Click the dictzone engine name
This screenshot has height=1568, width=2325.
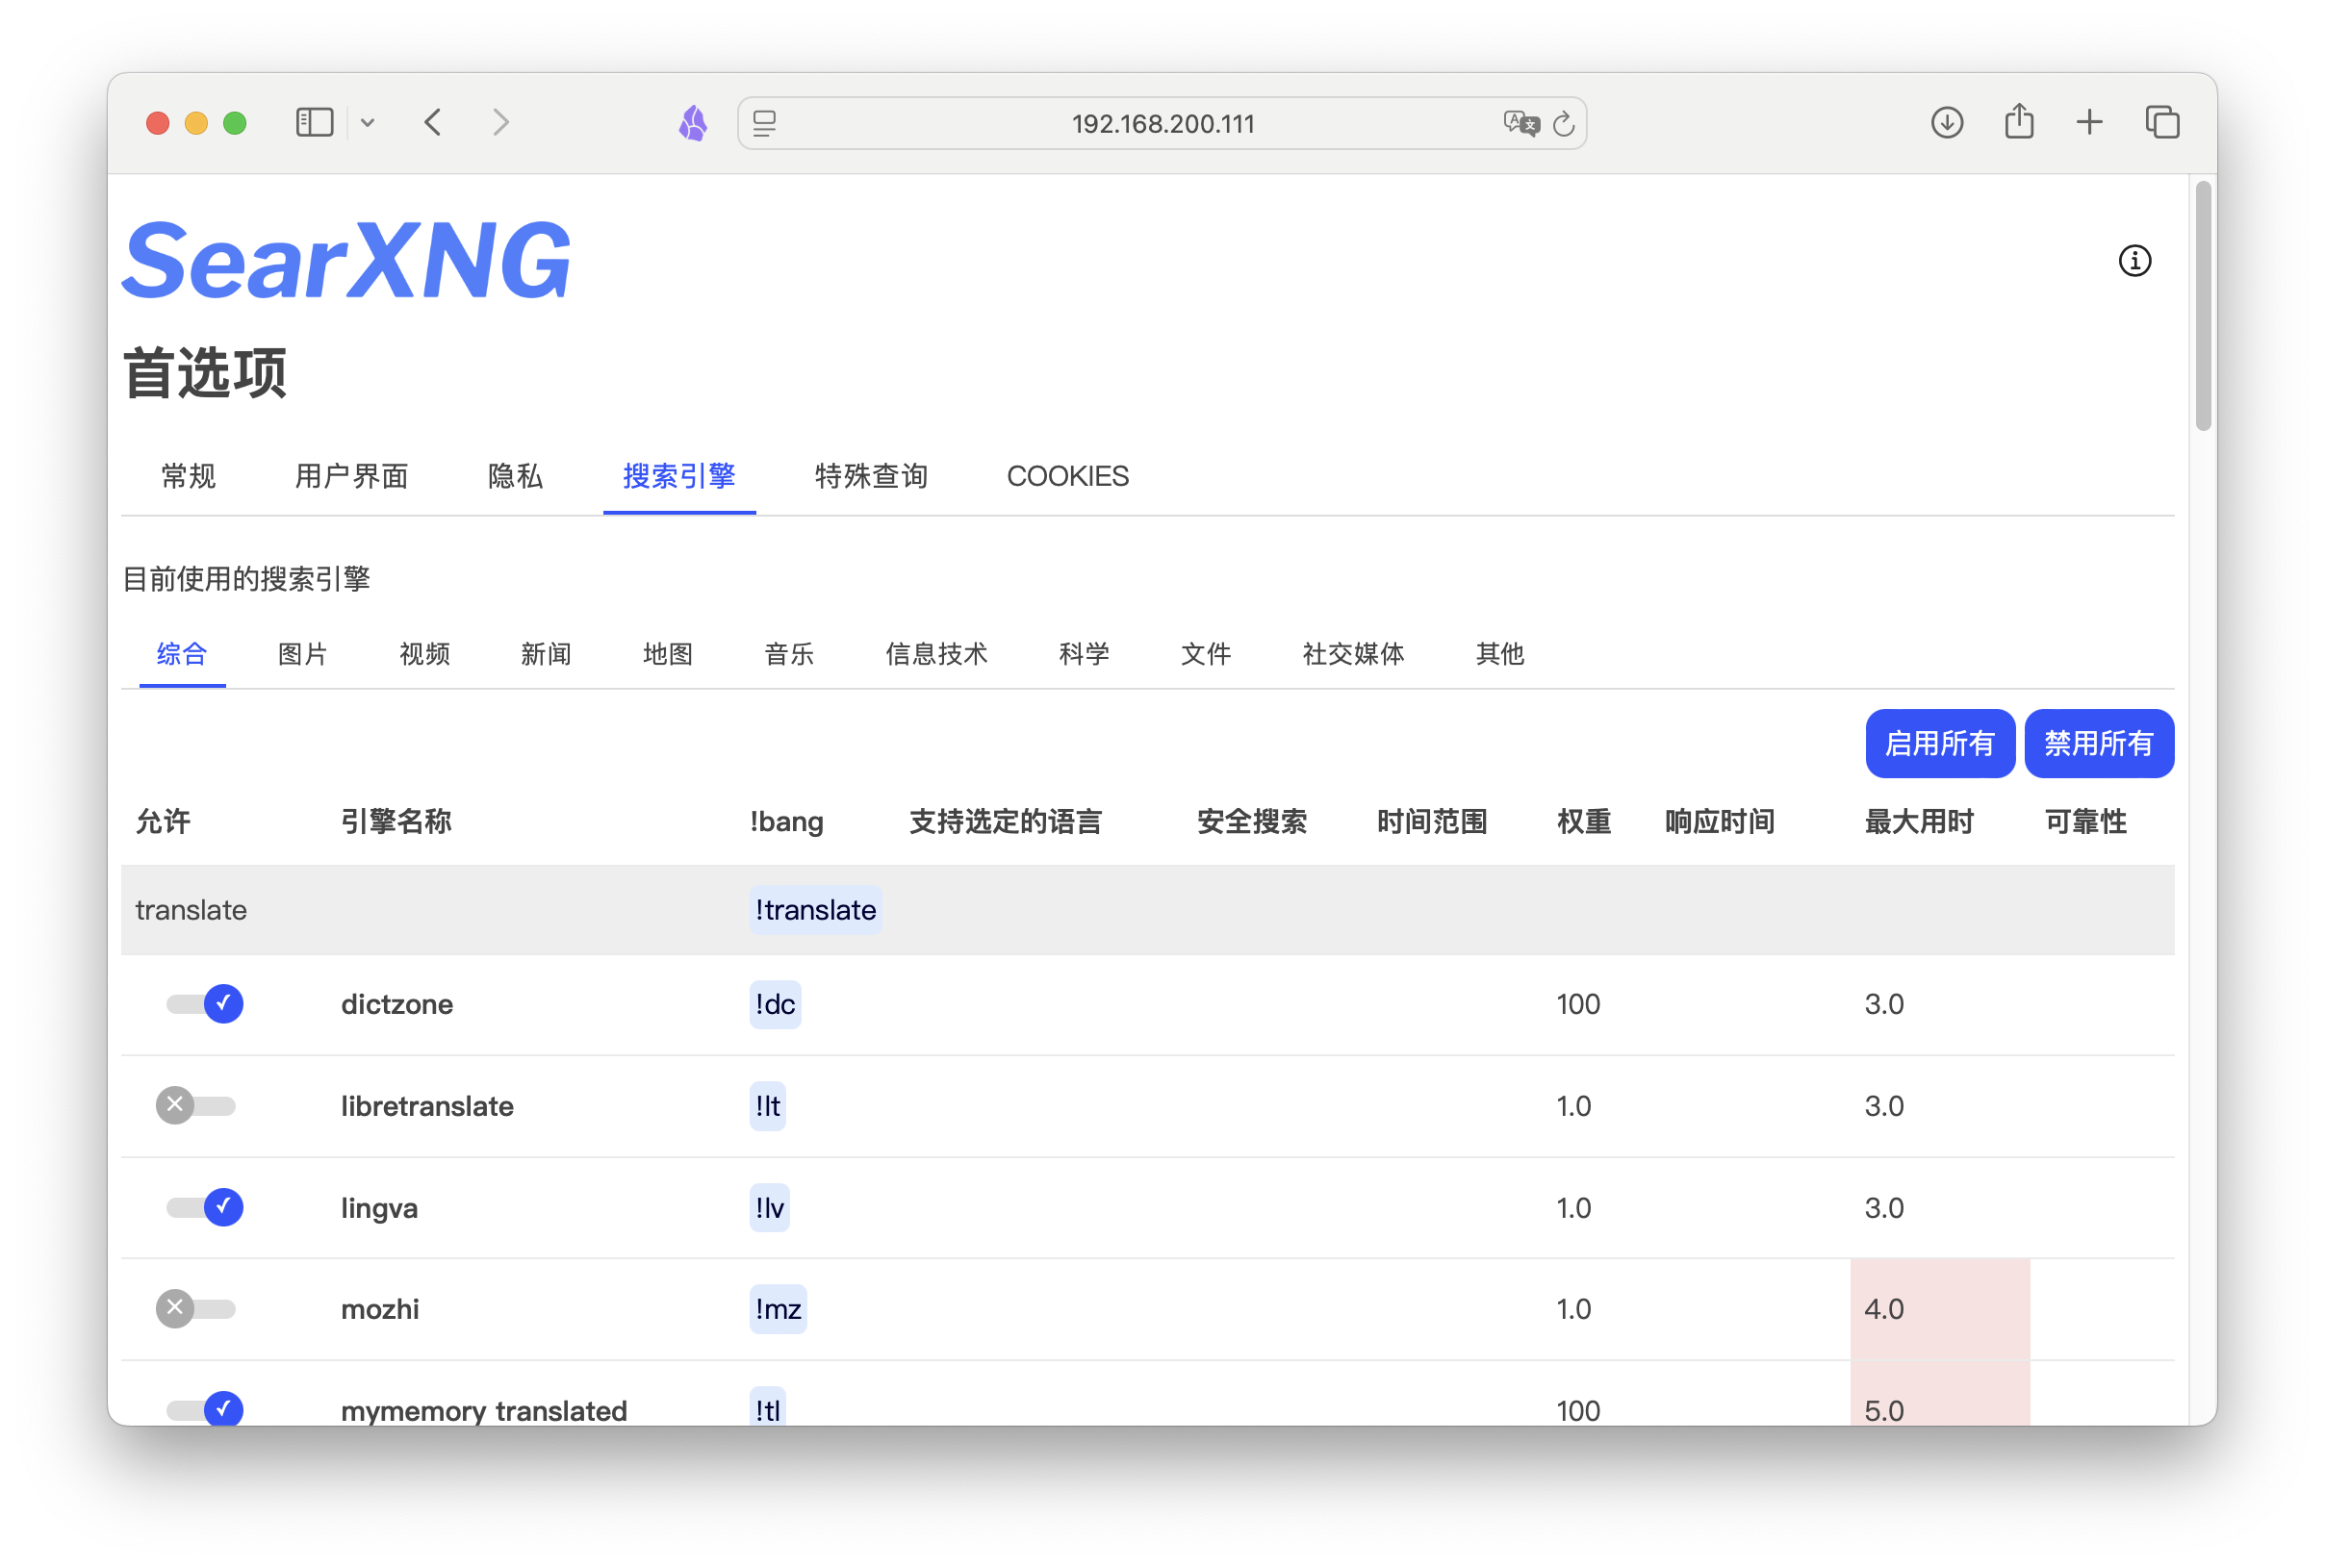pos(397,1004)
